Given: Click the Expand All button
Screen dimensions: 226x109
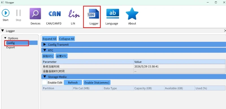Looking at the screenshot, I should click(x=49, y=39).
